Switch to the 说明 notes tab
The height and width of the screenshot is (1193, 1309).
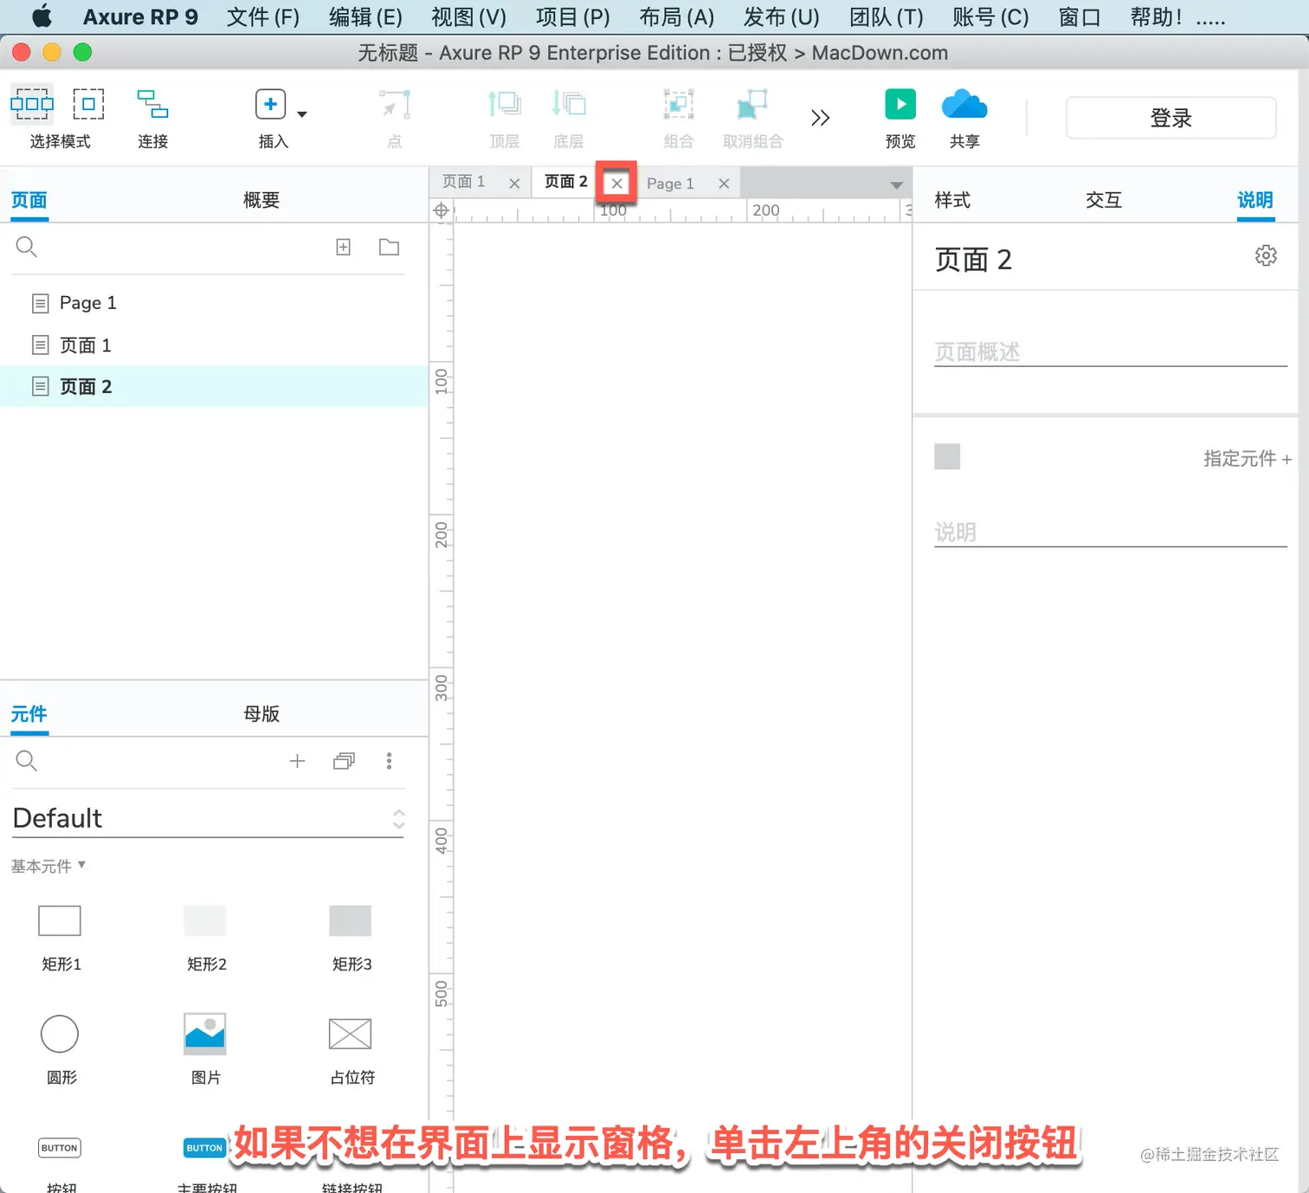tap(1255, 200)
